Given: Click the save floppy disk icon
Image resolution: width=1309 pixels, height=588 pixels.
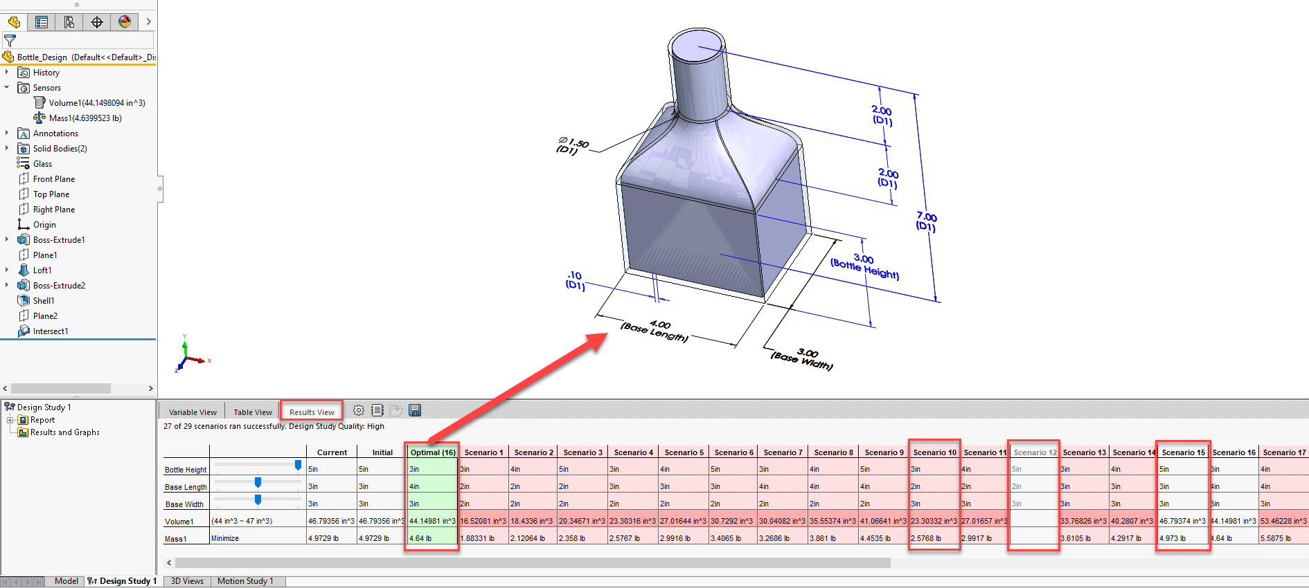Looking at the screenshot, I should coord(415,410).
